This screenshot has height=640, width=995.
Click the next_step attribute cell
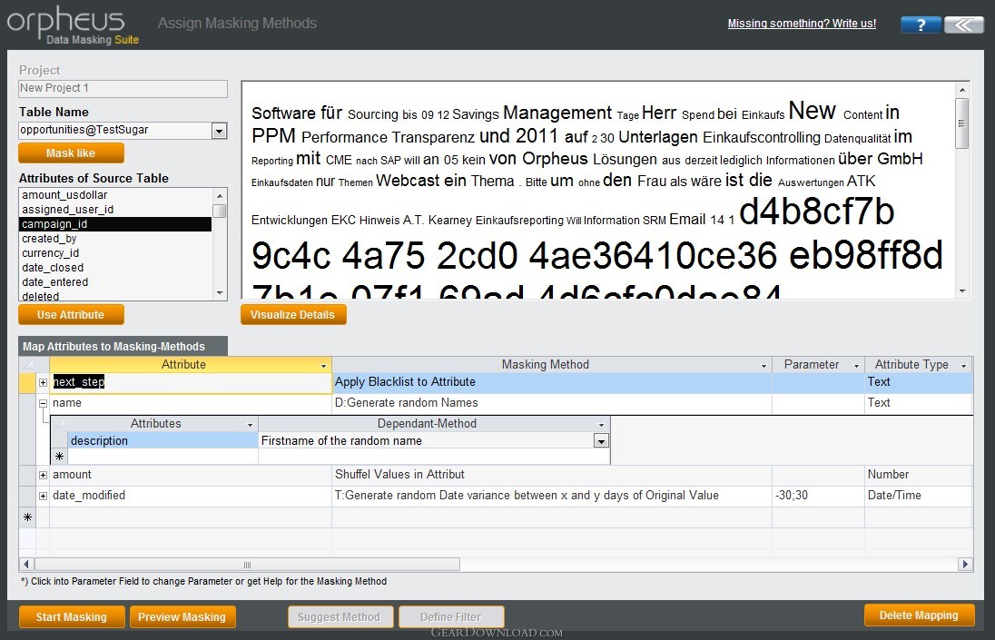(191, 382)
